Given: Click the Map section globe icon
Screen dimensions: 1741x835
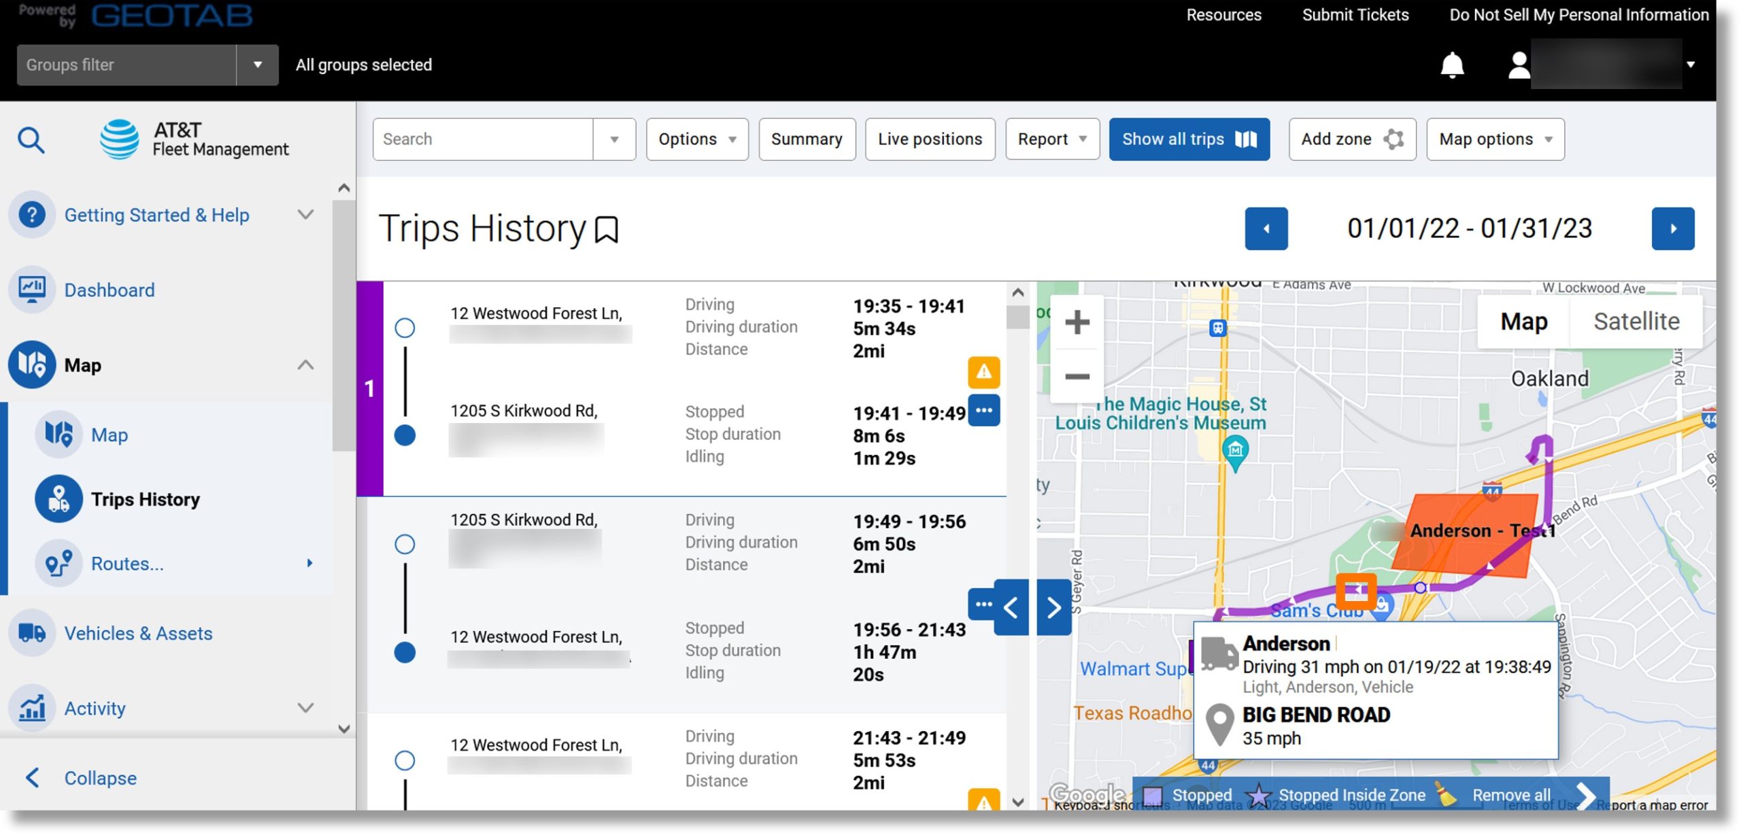Looking at the screenshot, I should pyautogui.click(x=32, y=365).
